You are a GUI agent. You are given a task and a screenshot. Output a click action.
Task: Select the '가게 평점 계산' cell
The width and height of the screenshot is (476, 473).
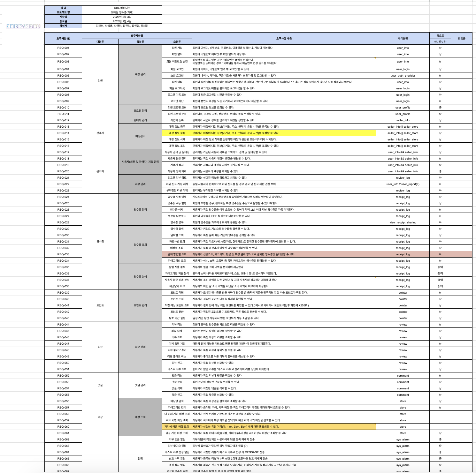(x=177, y=344)
